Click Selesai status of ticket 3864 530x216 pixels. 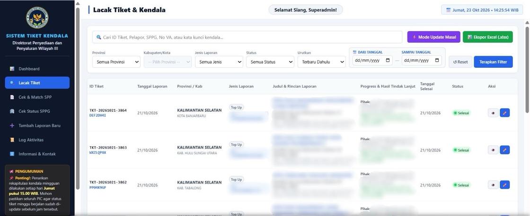pyautogui.click(x=462, y=113)
